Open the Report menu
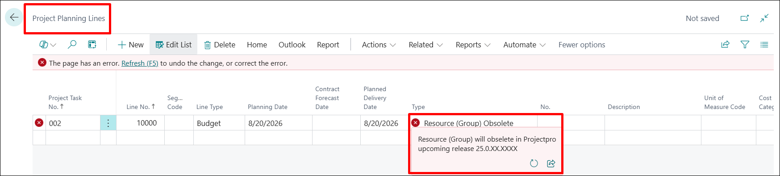The width and height of the screenshot is (780, 176). pos(328,45)
